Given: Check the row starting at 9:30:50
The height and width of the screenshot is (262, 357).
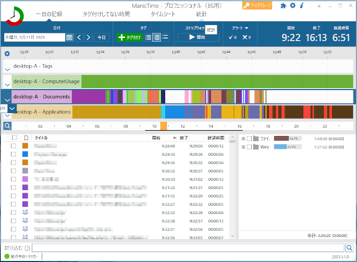Looking at the screenshot, I should click(14, 179).
